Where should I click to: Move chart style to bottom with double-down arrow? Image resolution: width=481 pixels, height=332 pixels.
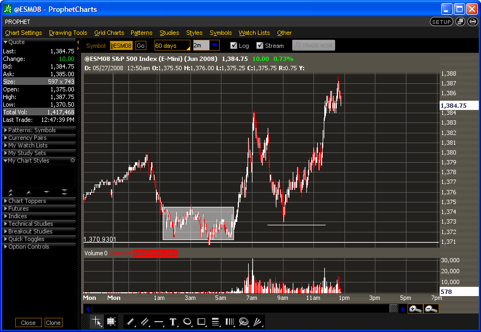tap(64, 192)
